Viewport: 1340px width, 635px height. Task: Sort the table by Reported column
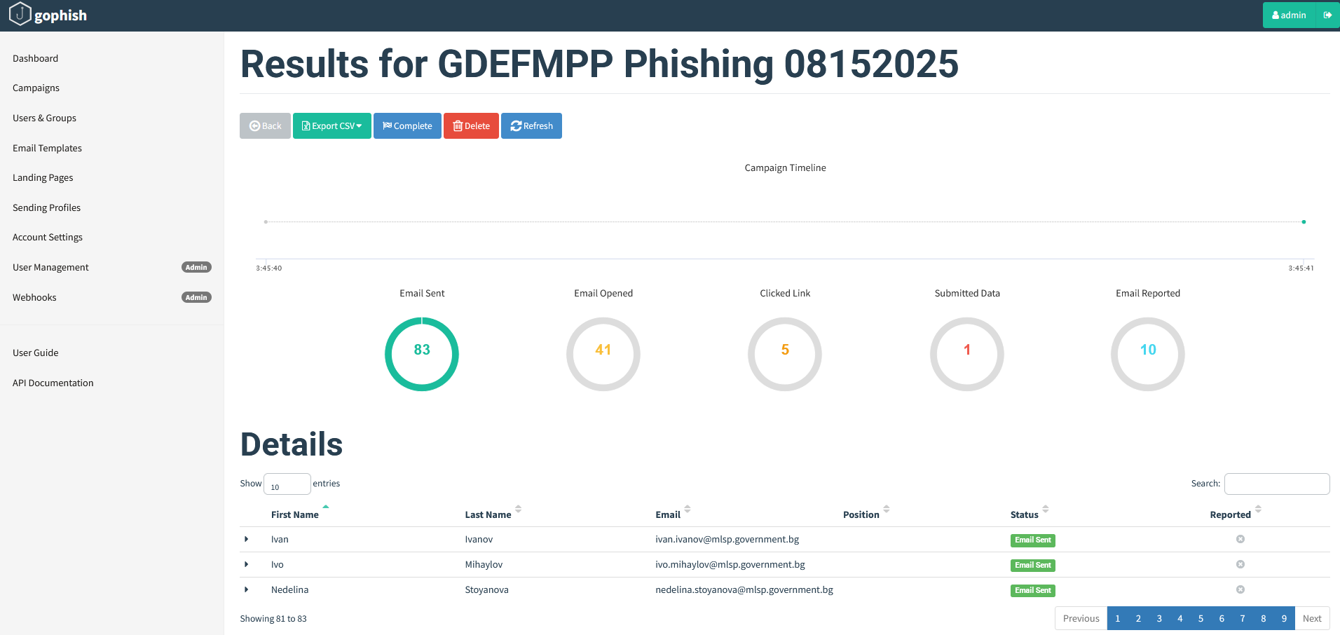tap(1230, 514)
